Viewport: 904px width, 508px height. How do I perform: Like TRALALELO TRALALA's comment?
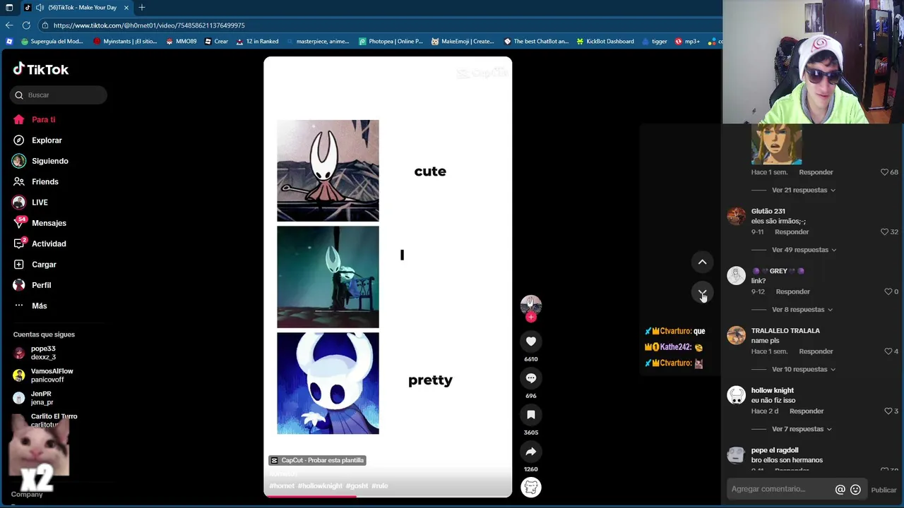pyautogui.click(x=888, y=351)
